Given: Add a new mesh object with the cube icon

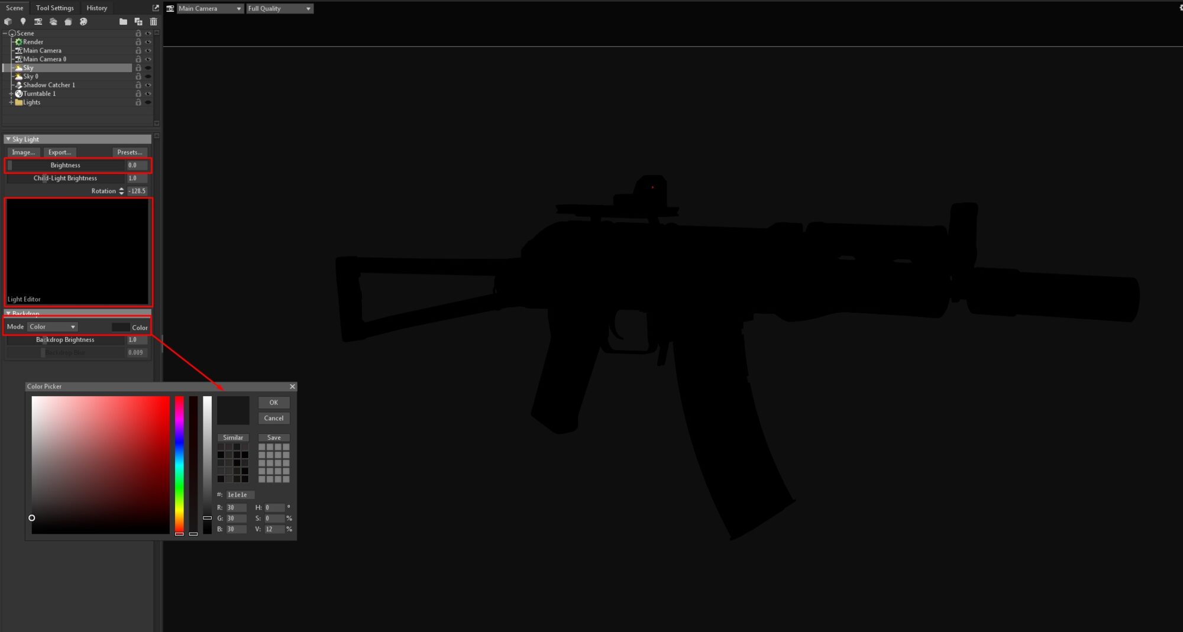Looking at the screenshot, I should coord(8,22).
